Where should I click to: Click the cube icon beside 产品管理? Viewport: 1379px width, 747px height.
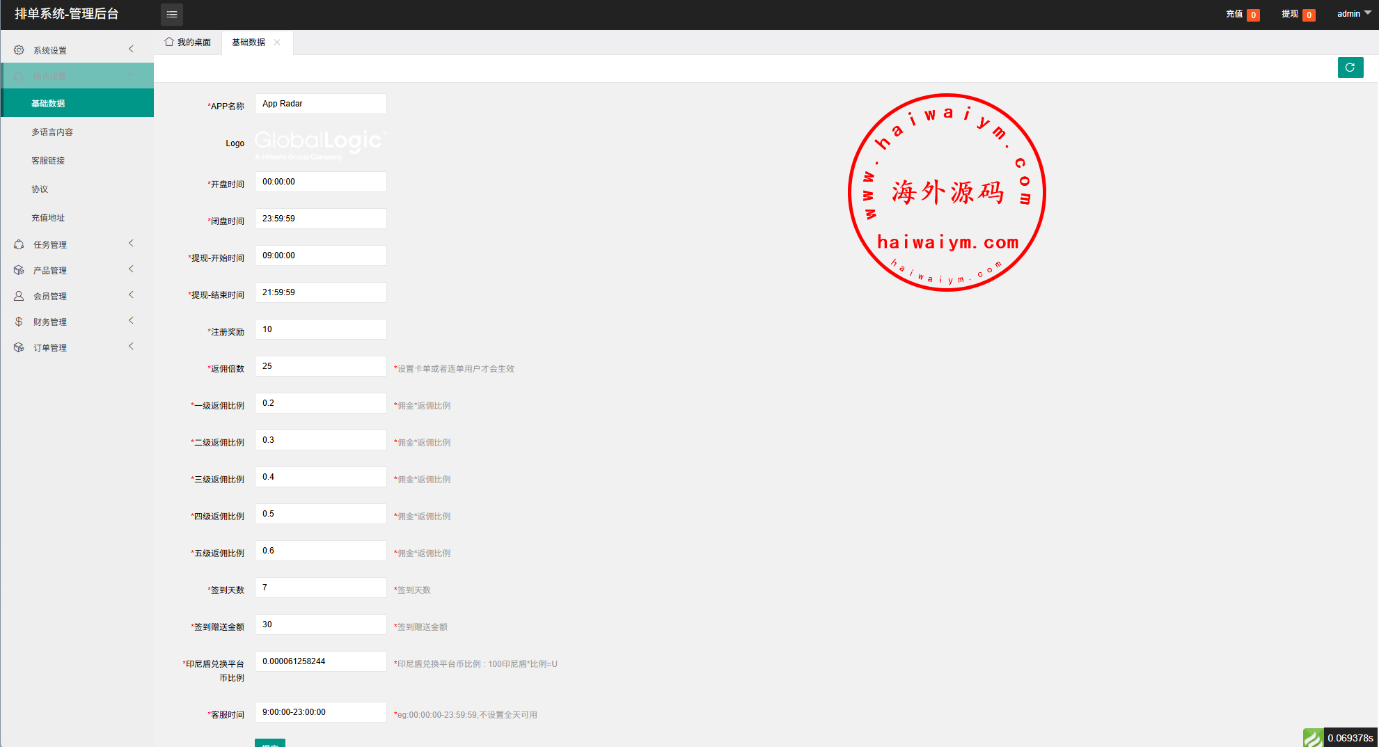[19, 270]
